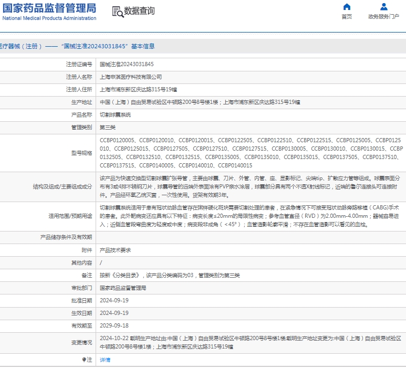Select registrant address 上海市浦东新区庆达路315号19幢

click(x=138, y=90)
